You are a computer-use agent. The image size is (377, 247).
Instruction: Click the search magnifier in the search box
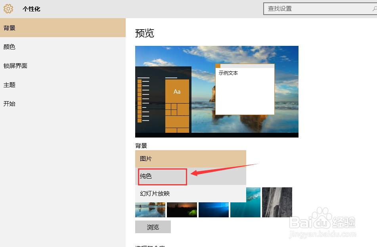pyautogui.click(x=373, y=9)
